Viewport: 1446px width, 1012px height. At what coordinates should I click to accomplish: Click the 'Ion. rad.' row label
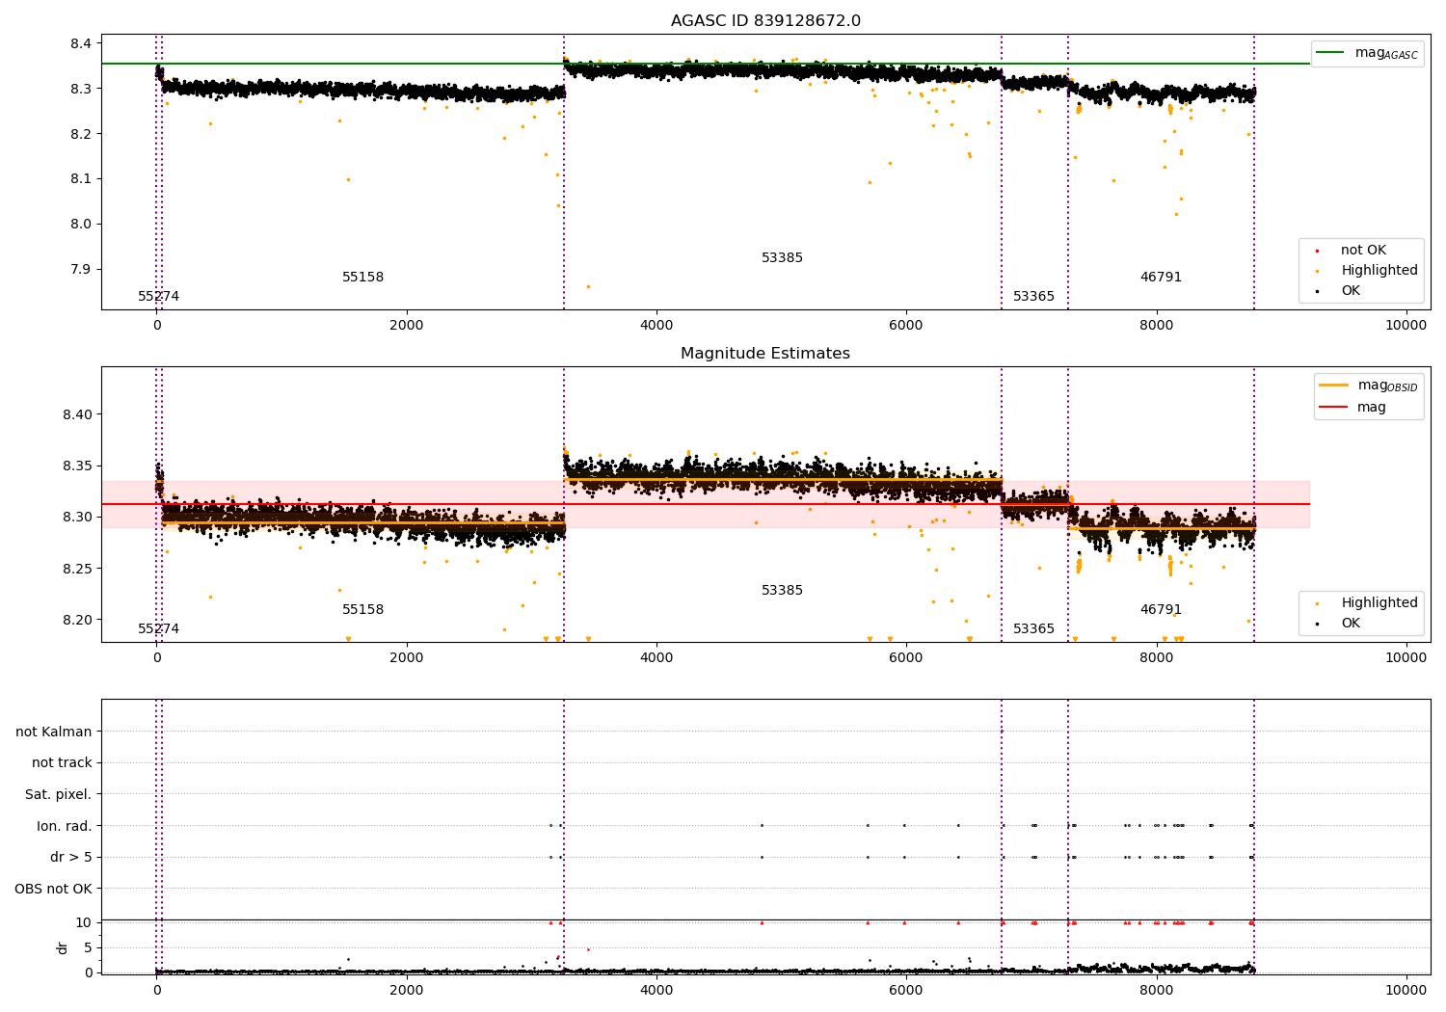point(65,827)
